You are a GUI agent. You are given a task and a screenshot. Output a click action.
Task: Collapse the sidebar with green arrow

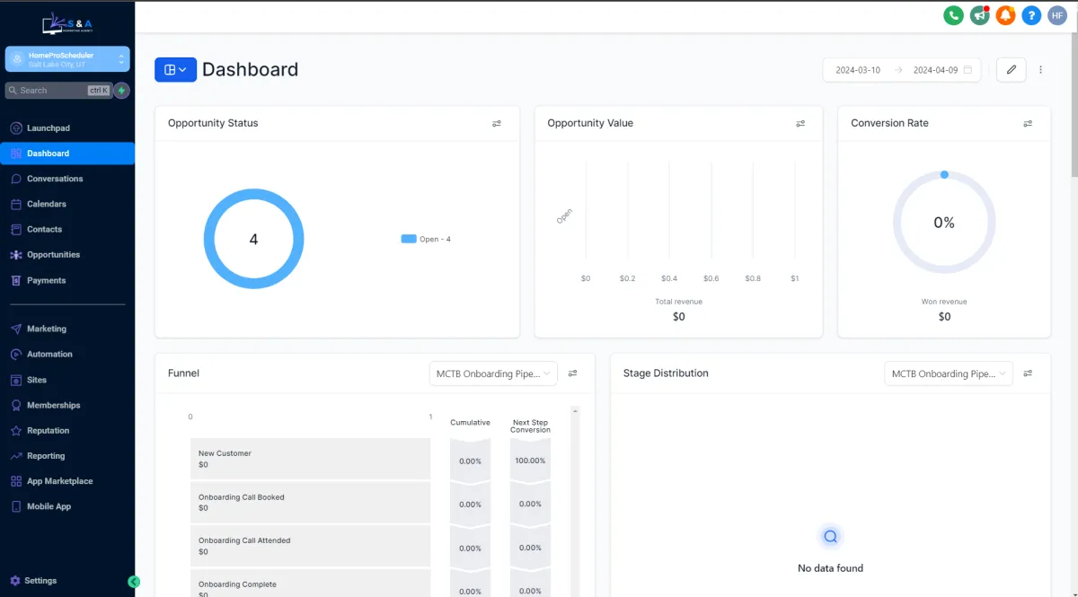(x=134, y=582)
